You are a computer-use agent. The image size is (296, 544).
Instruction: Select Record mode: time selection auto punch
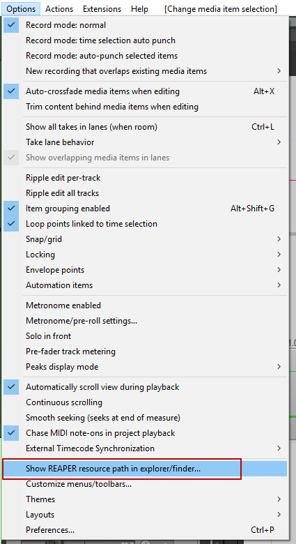click(145, 40)
